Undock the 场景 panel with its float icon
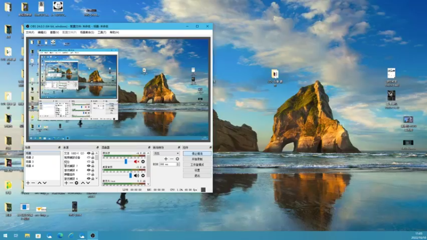 point(59,148)
